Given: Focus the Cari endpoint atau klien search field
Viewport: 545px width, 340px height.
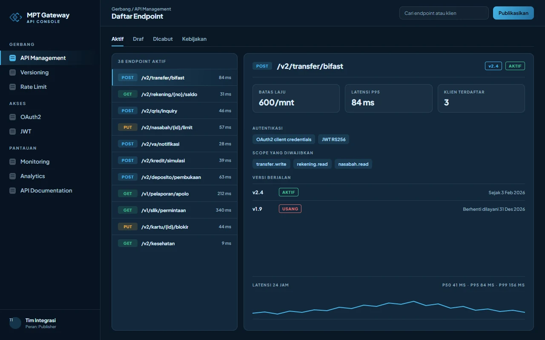Looking at the screenshot, I should click(444, 13).
